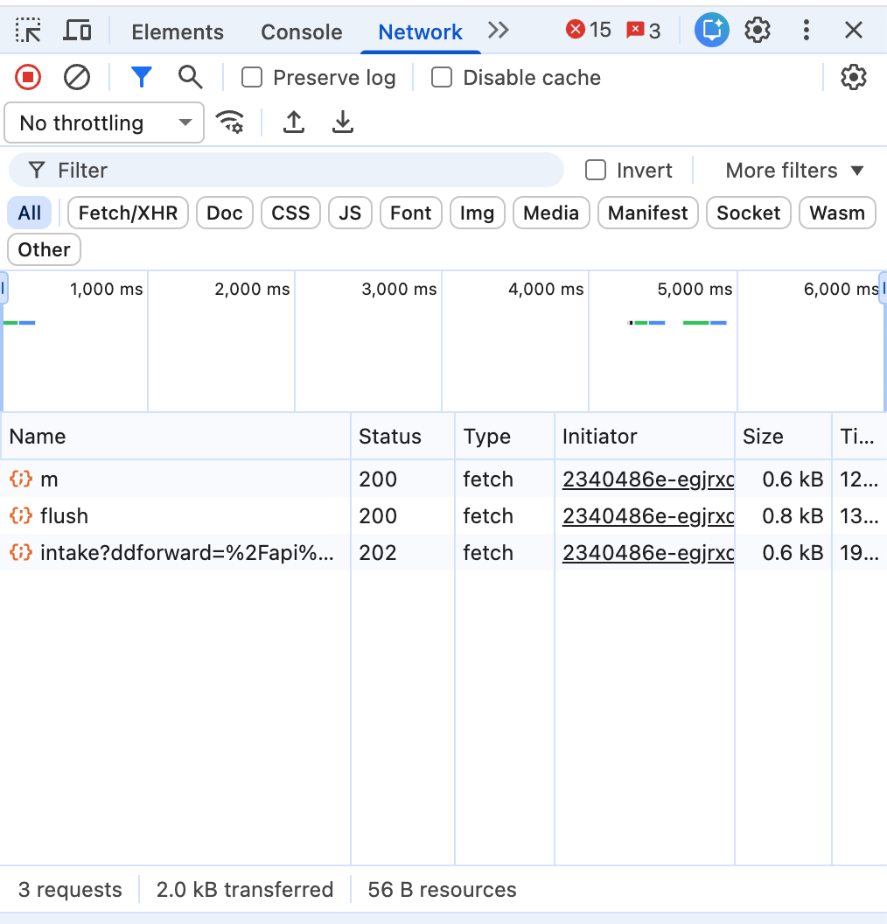Click the red record network log button
887x924 pixels.
tap(27, 77)
